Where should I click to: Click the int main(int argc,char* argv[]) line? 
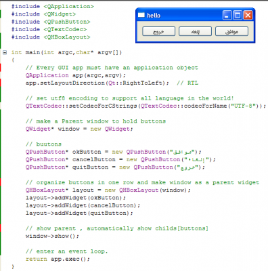[66, 53]
